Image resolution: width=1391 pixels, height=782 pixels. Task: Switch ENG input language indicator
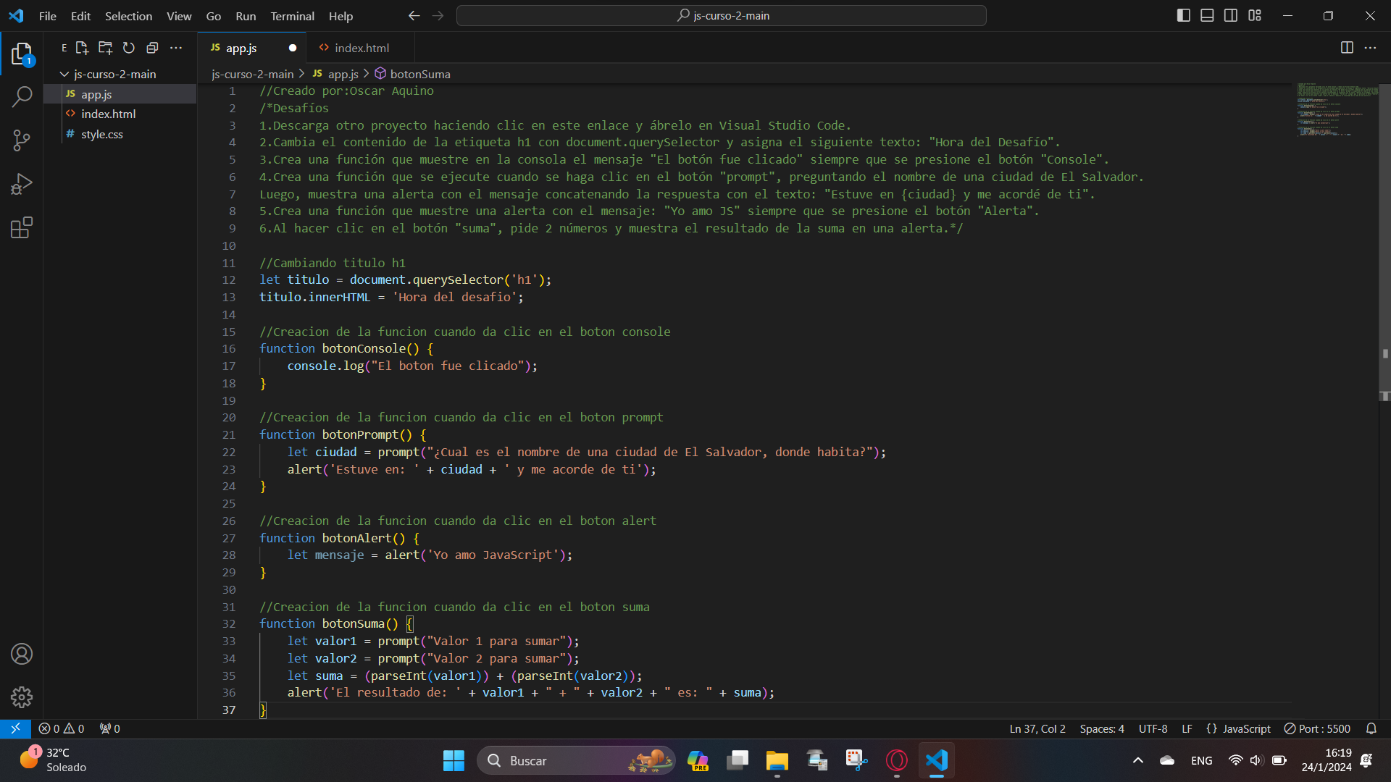click(x=1201, y=761)
